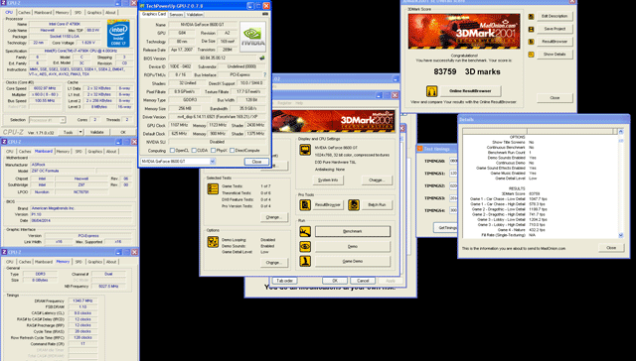The height and width of the screenshot is (361, 636).
Task: Open the SPD tab in the CPU-Z Mainboard window
Action: point(79,152)
